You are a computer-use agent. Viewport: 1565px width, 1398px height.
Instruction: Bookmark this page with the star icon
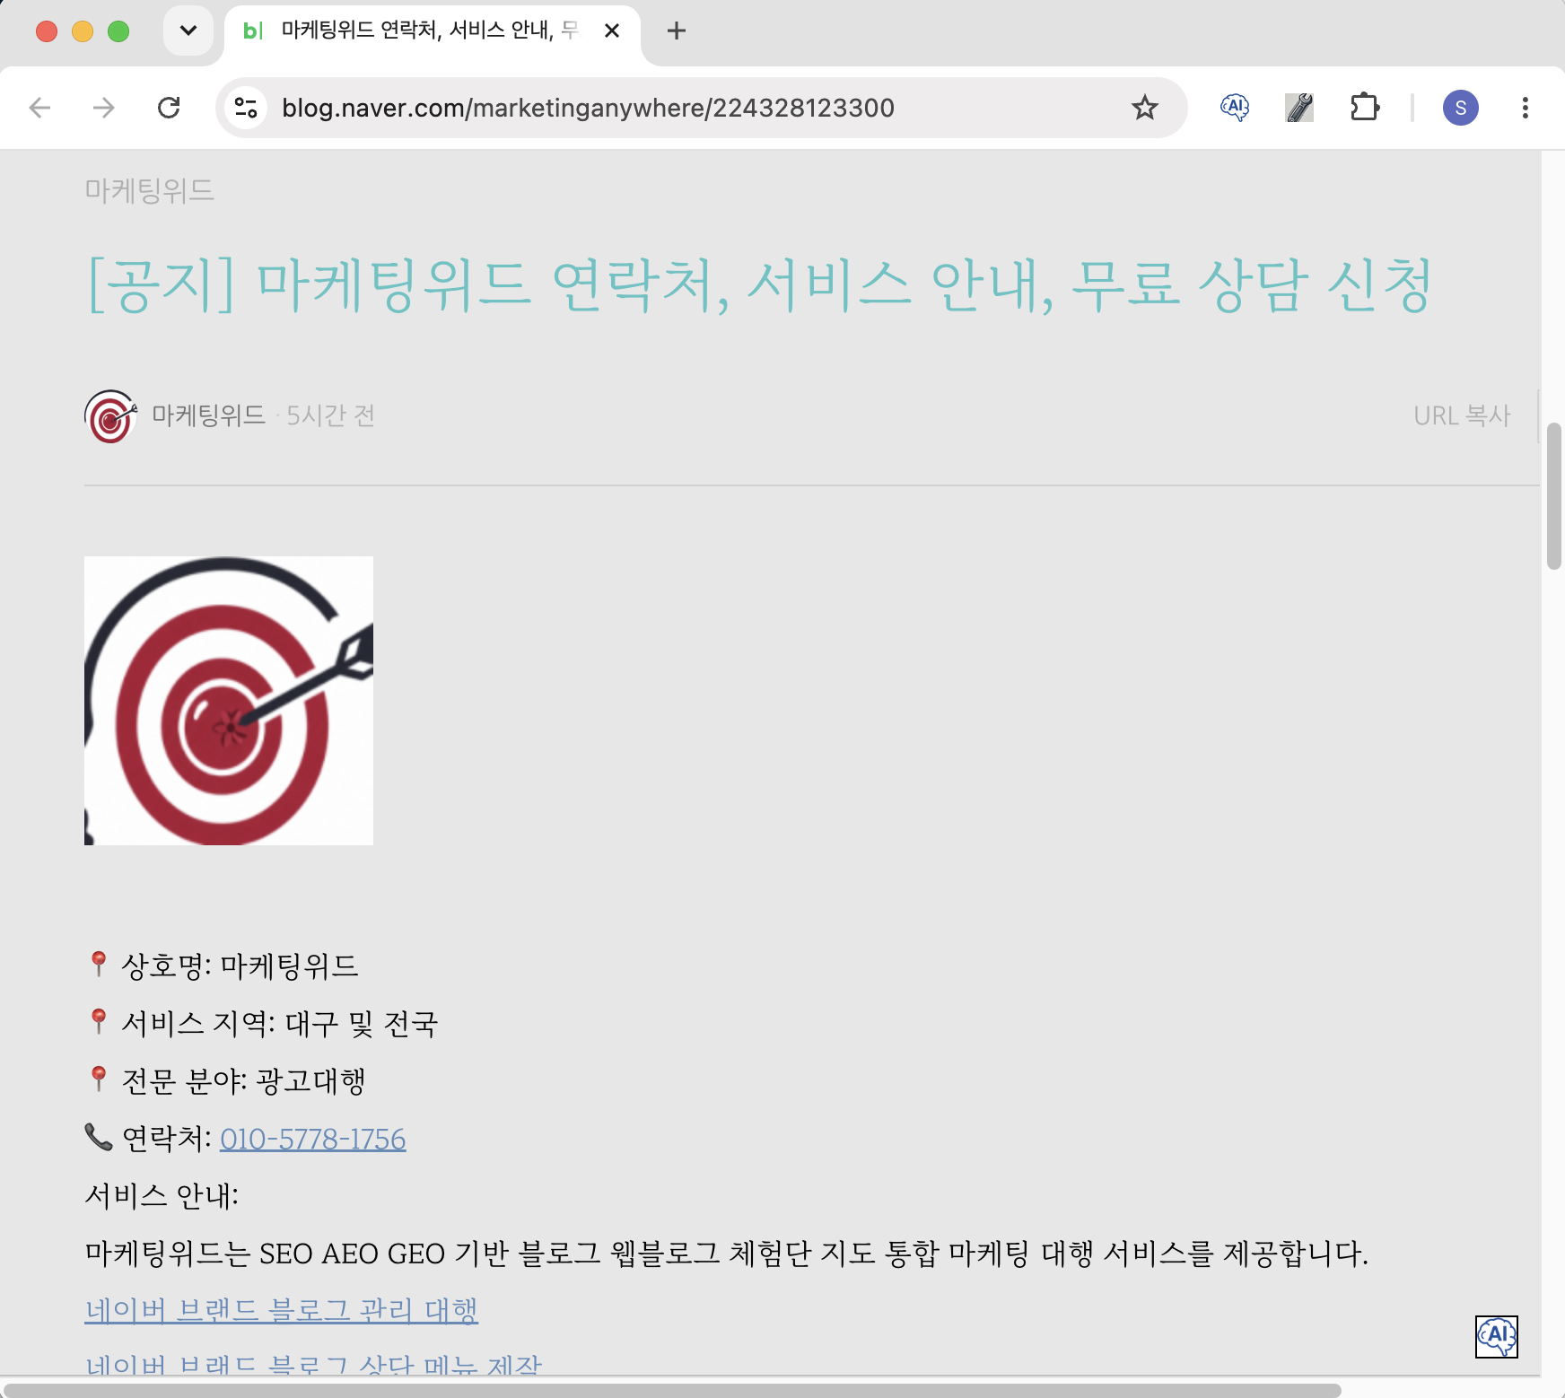[1145, 109]
